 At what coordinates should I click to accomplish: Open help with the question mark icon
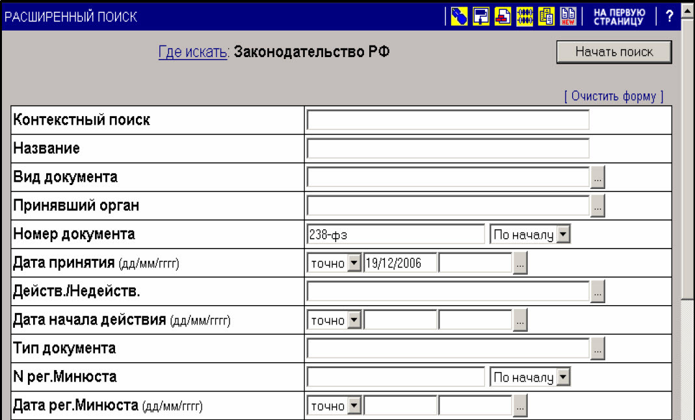click(x=669, y=17)
